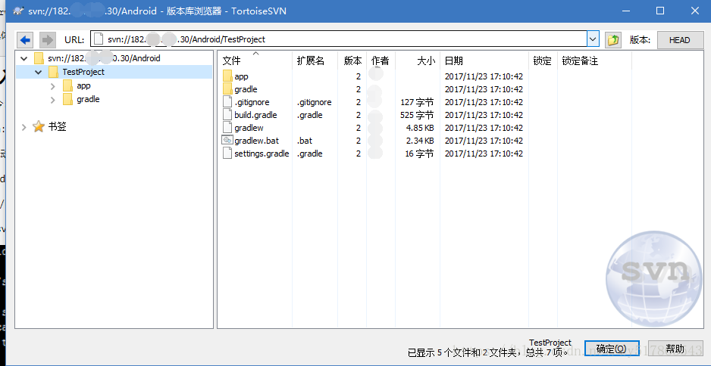The width and height of the screenshot is (711, 366).
Task: Click the .bat extension cell
Action: (305, 141)
